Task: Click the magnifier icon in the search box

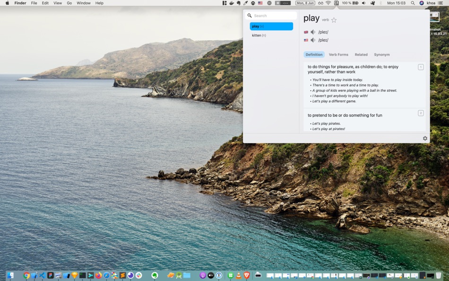Action: (x=250, y=16)
